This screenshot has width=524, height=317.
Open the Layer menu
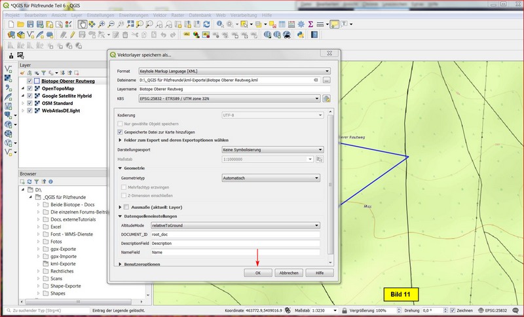click(76, 15)
